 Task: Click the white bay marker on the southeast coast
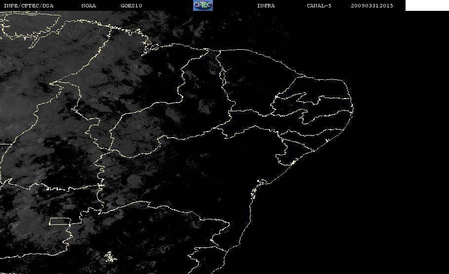[x=262, y=182]
